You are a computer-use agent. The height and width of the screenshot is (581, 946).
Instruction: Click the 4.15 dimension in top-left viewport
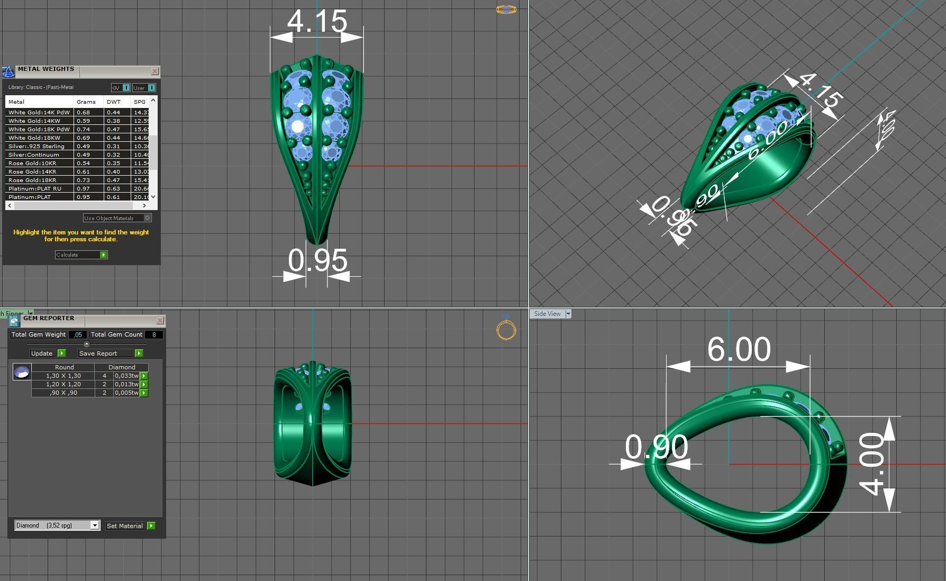click(317, 22)
